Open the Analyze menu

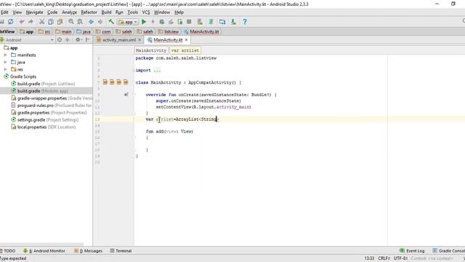(x=70, y=12)
